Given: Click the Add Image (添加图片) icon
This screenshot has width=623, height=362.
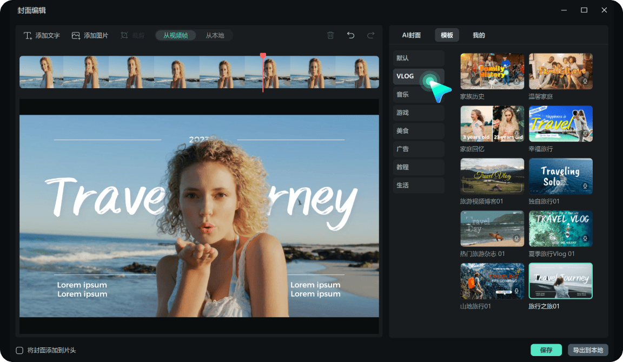Looking at the screenshot, I should [76, 36].
